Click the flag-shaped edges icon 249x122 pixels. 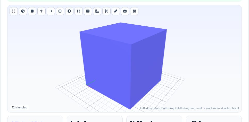click(x=79, y=11)
